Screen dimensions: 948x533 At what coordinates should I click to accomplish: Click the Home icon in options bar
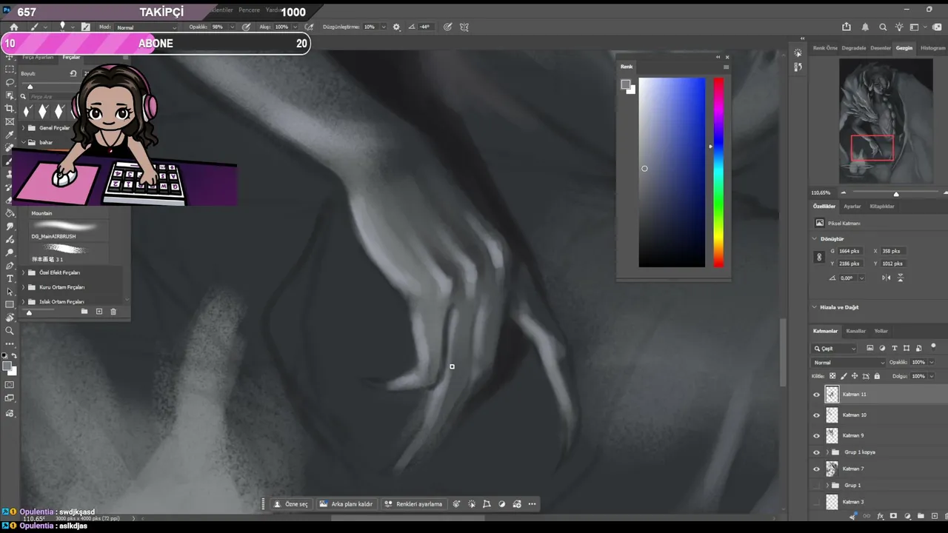tap(13, 27)
